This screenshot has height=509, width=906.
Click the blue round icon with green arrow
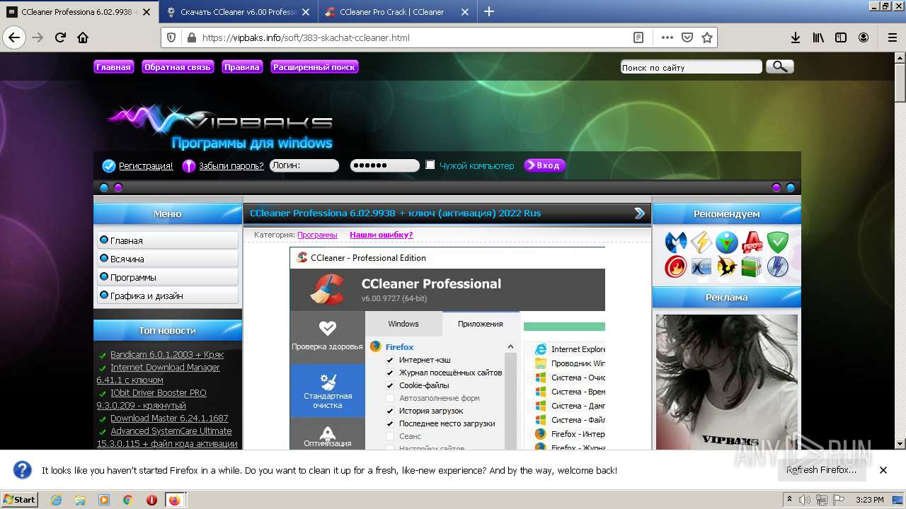pyautogui.click(x=727, y=242)
